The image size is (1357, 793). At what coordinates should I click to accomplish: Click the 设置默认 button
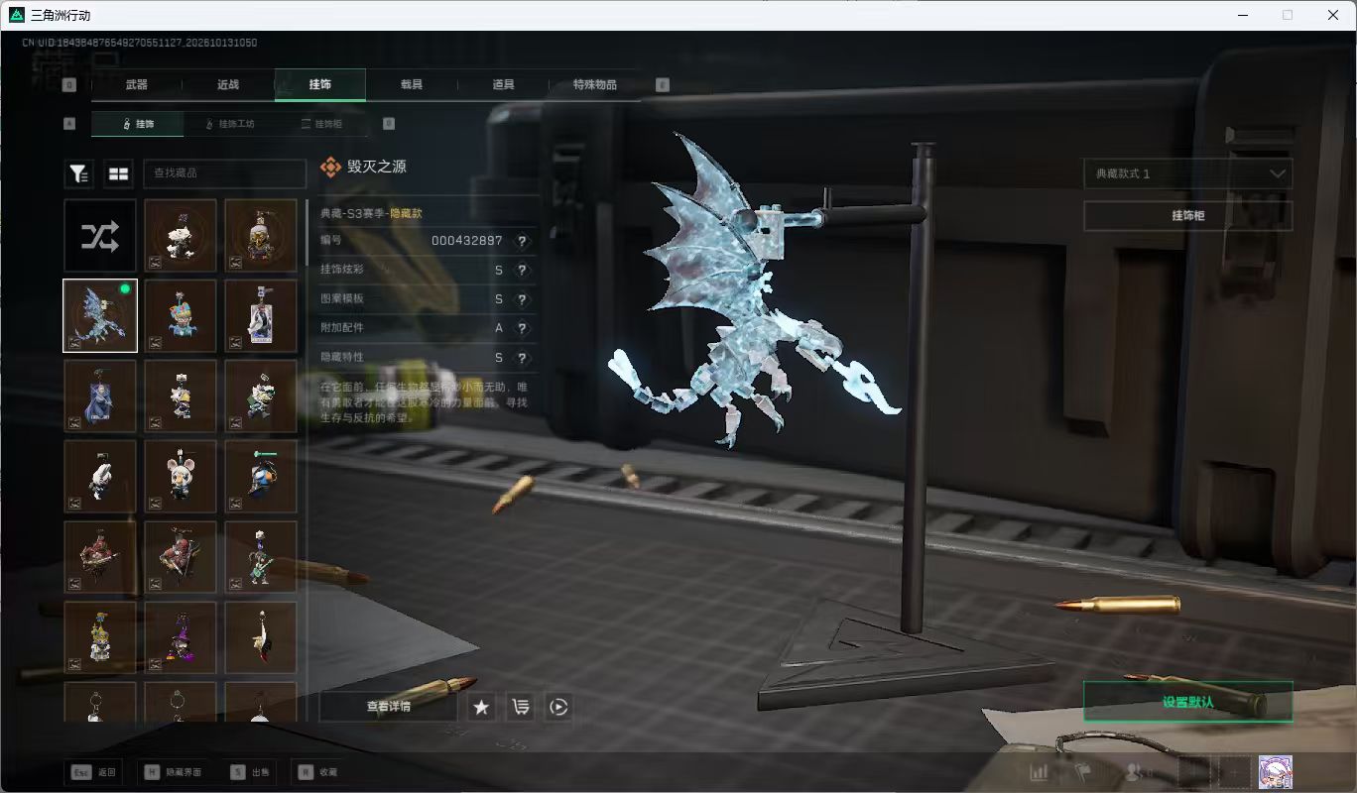point(1187,702)
